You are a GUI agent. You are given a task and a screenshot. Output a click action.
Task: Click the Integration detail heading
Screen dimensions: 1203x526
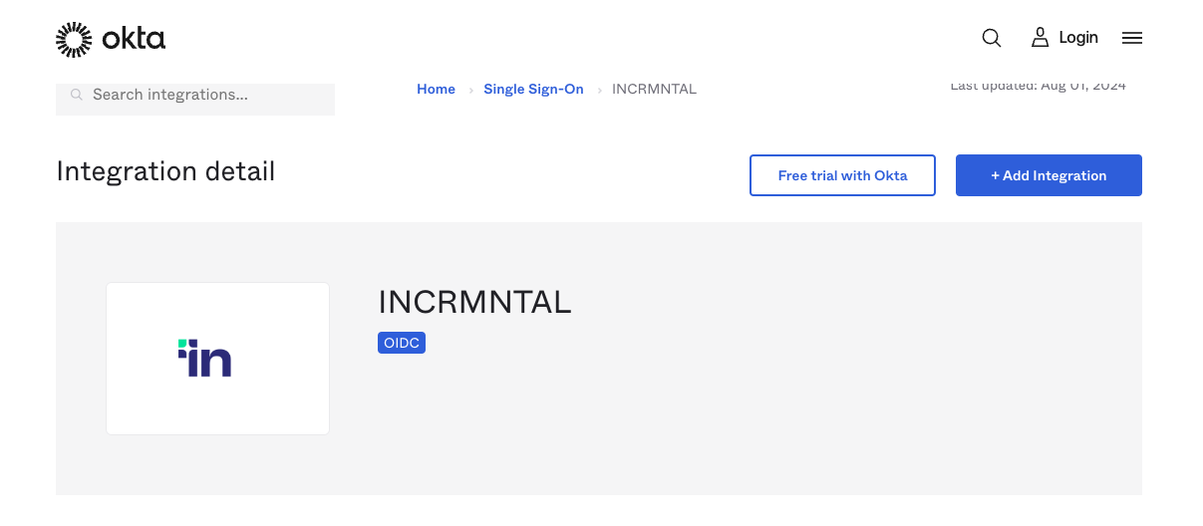[x=165, y=171]
